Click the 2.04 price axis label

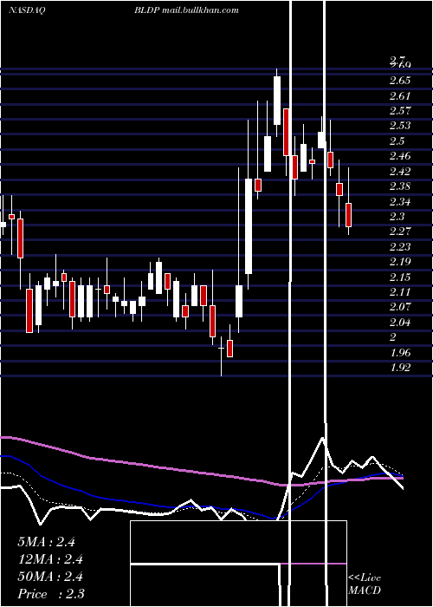click(400, 322)
